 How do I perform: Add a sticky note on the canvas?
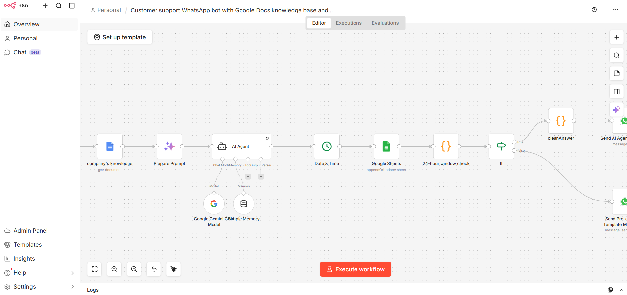tap(617, 73)
